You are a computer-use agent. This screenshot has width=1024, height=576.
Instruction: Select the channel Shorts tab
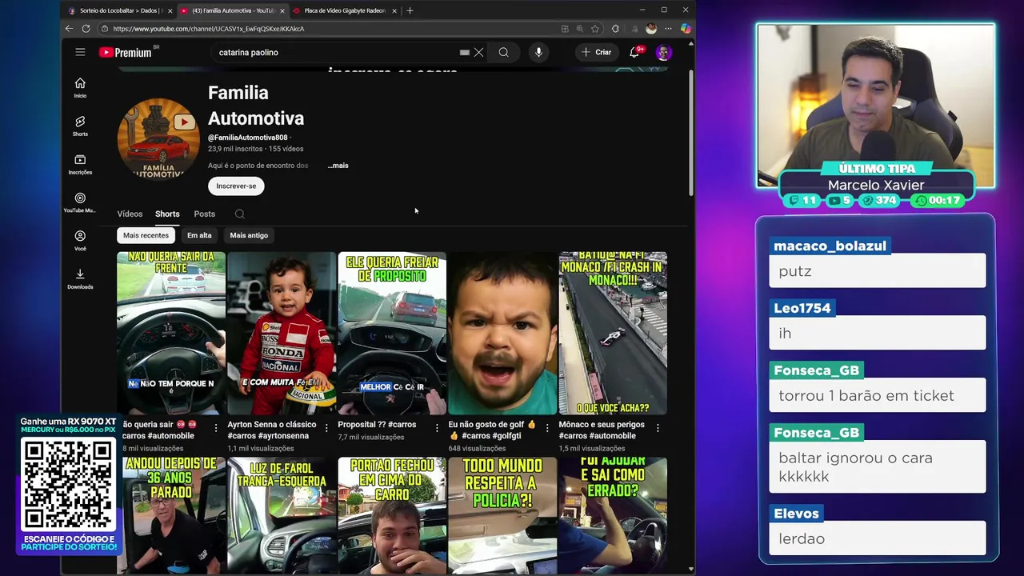167,214
